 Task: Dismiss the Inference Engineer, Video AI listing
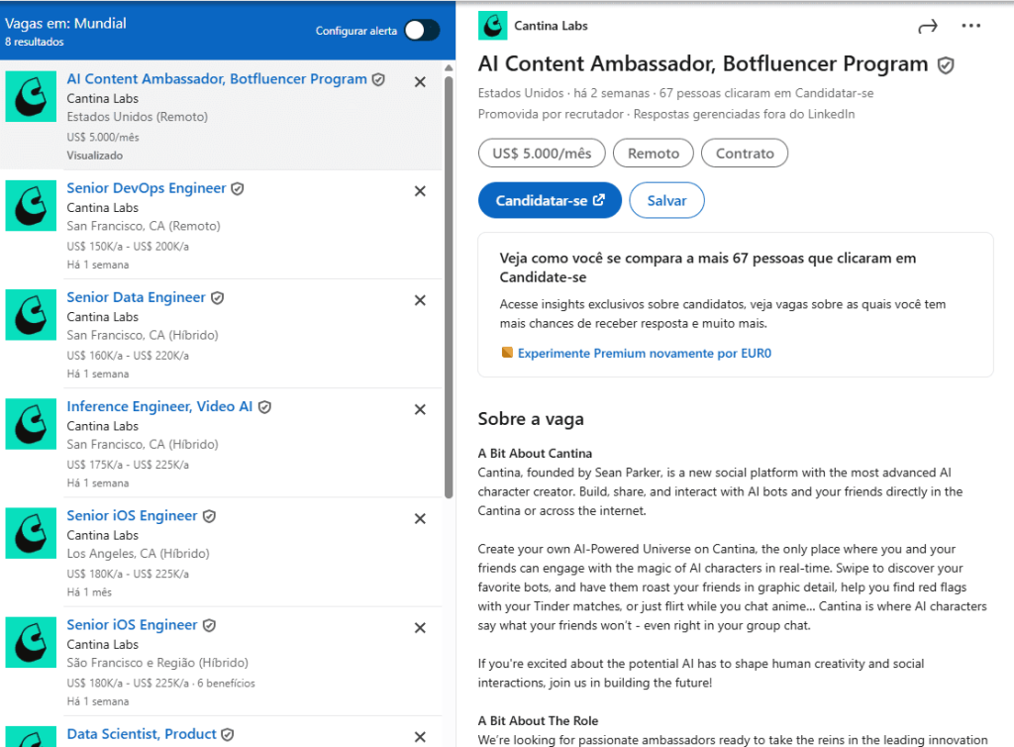coord(420,409)
